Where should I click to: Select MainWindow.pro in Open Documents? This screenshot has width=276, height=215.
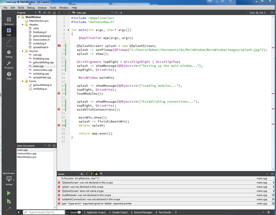click(x=27, y=157)
